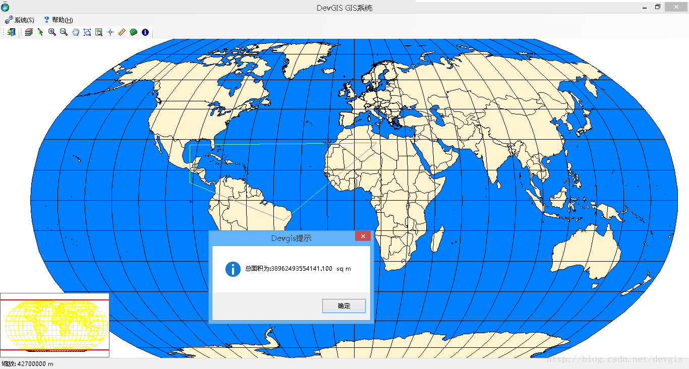The width and height of the screenshot is (689, 369).
Task: Choose the ruler measure tool
Action: tap(122, 32)
